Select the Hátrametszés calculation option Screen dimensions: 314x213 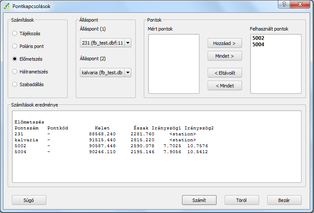tap(15, 72)
